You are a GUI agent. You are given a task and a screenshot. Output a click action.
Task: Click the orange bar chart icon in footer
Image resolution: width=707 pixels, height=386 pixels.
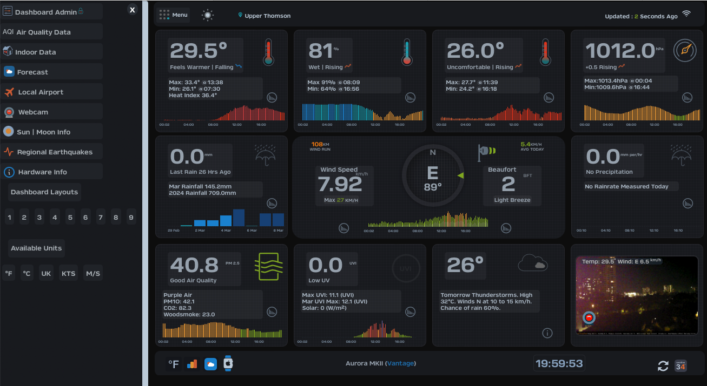click(x=192, y=364)
